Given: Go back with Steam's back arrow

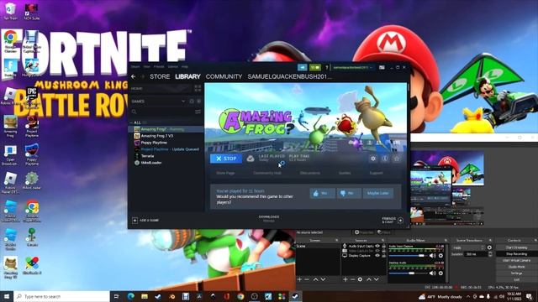Looking at the screenshot, I should (134, 76).
